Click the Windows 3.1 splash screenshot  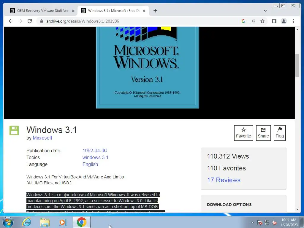click(148, 67)
